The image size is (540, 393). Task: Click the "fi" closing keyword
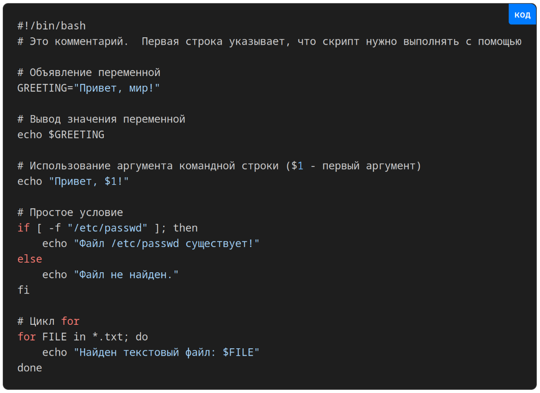click(23, 290)
